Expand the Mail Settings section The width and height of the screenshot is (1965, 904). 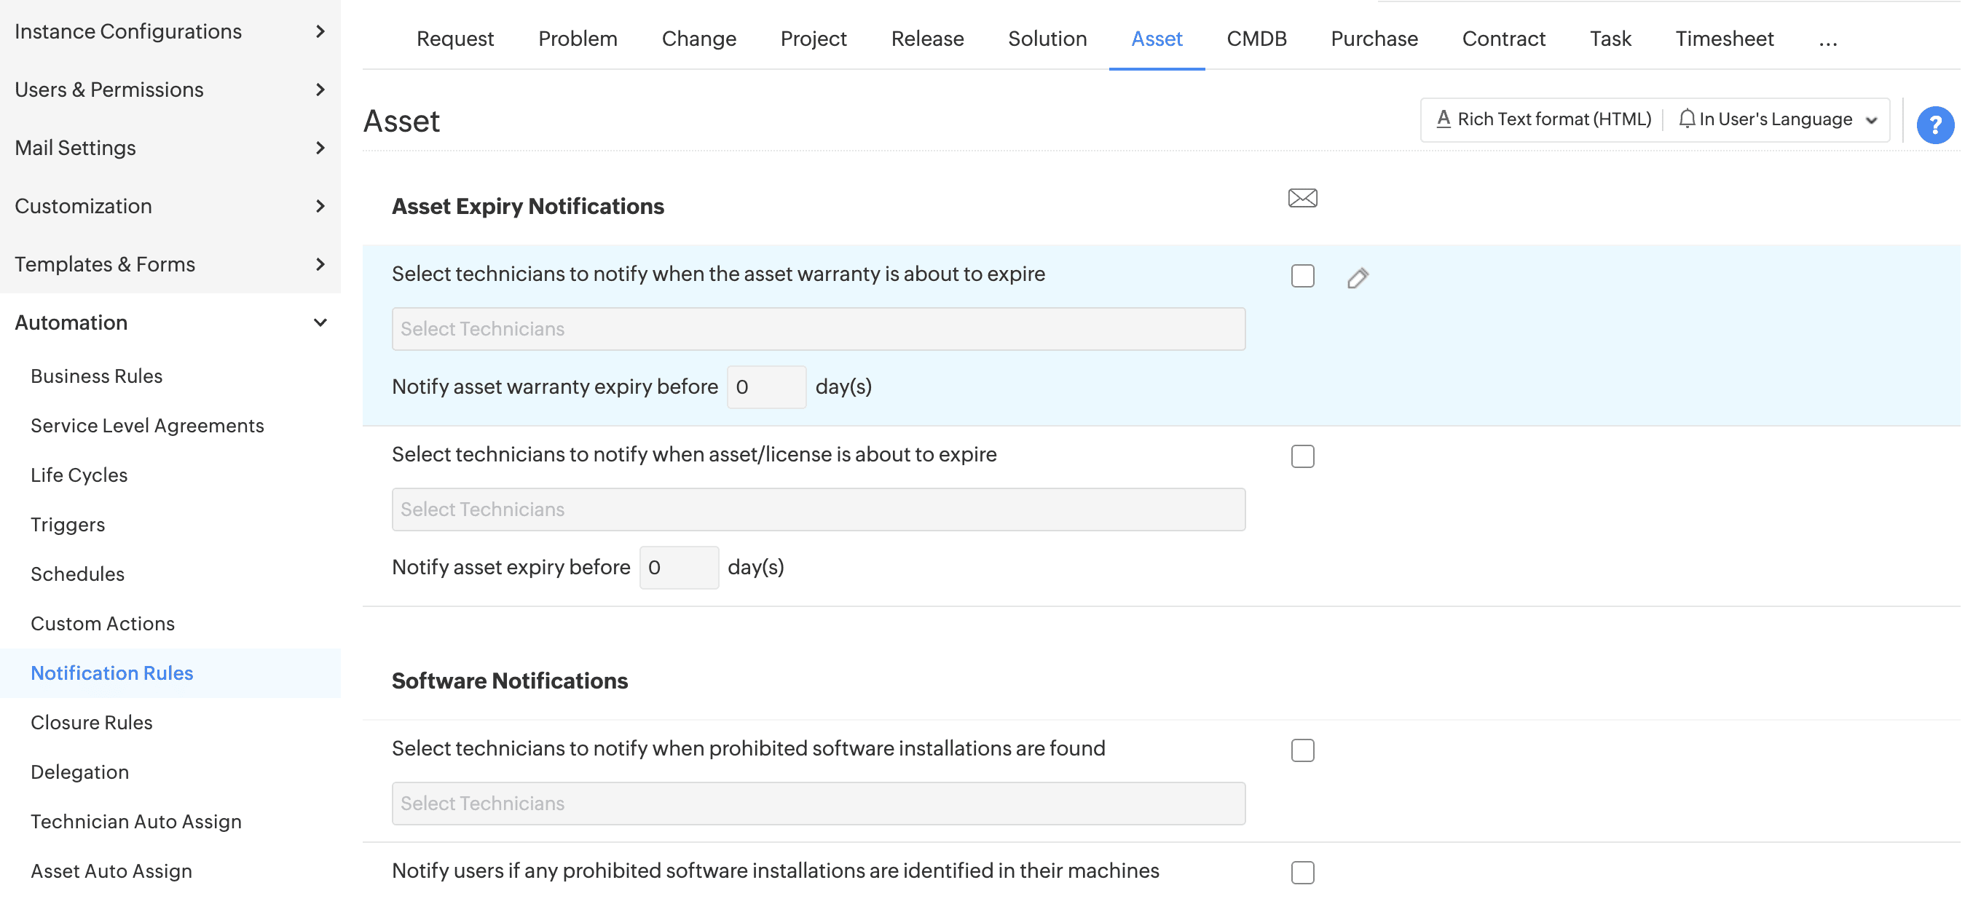click(320, 148)
